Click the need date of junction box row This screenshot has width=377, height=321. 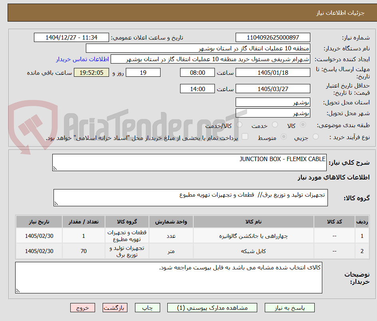(x=39, y=236)
